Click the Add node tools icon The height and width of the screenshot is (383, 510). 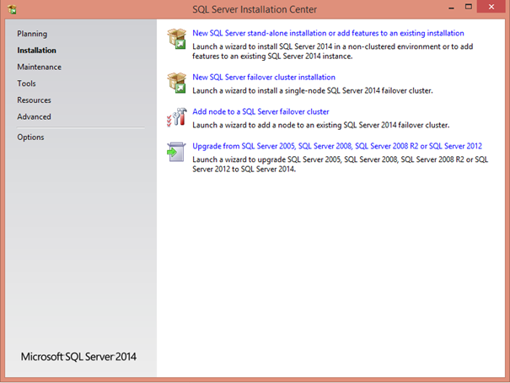tap(177, 117)
